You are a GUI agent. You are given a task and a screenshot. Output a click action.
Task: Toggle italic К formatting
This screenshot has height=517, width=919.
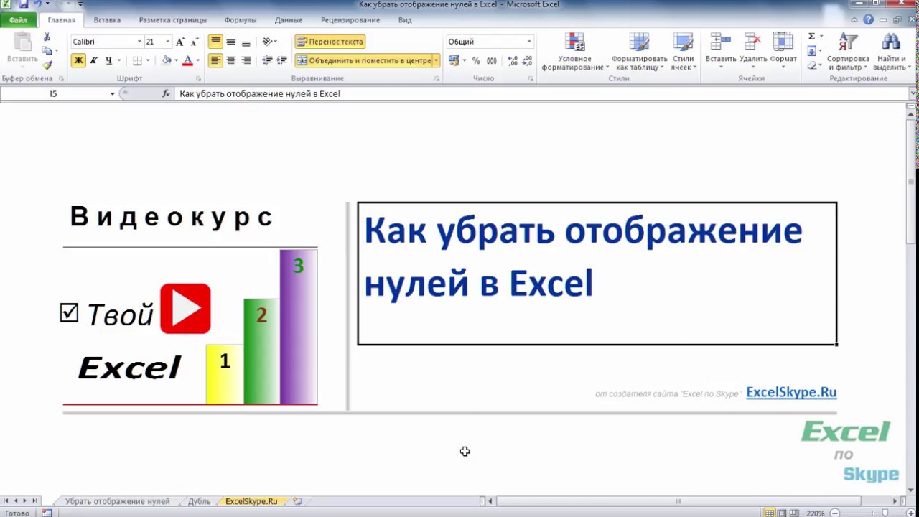click(93, 61)
